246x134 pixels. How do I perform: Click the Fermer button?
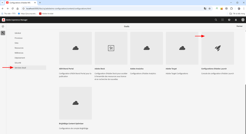click(x=239, y=26)
